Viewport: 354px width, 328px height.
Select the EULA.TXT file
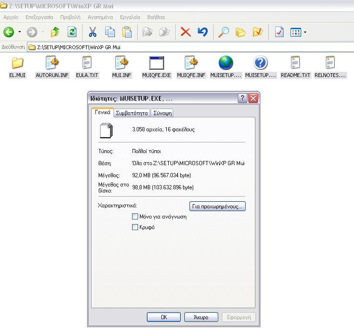coord(87,67)
